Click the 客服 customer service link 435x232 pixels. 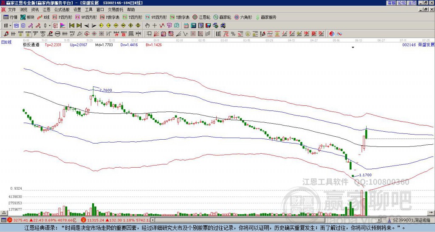[x=392, y=3]
